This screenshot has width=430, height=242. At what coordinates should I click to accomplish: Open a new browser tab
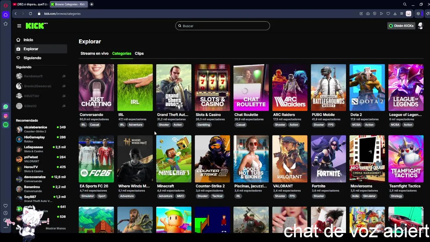point(91,4)
